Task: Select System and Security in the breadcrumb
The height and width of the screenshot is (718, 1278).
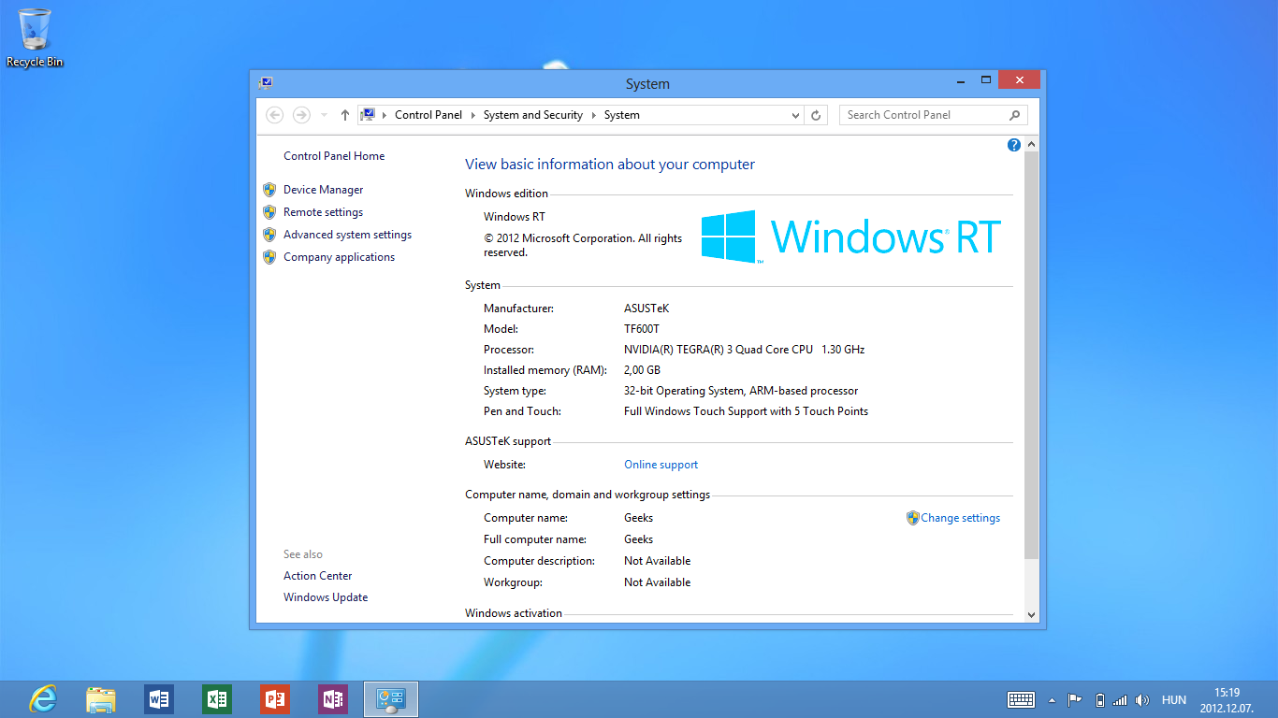Action: click(x=532, y=115)
